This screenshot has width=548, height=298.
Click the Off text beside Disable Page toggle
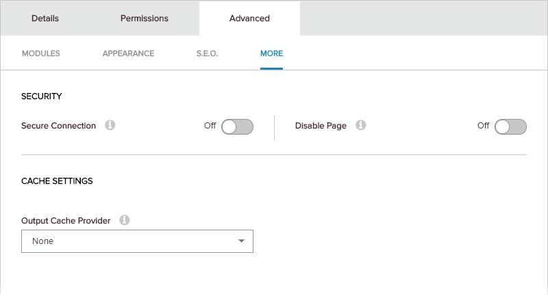pyautogui.click(x=483, y=126)
